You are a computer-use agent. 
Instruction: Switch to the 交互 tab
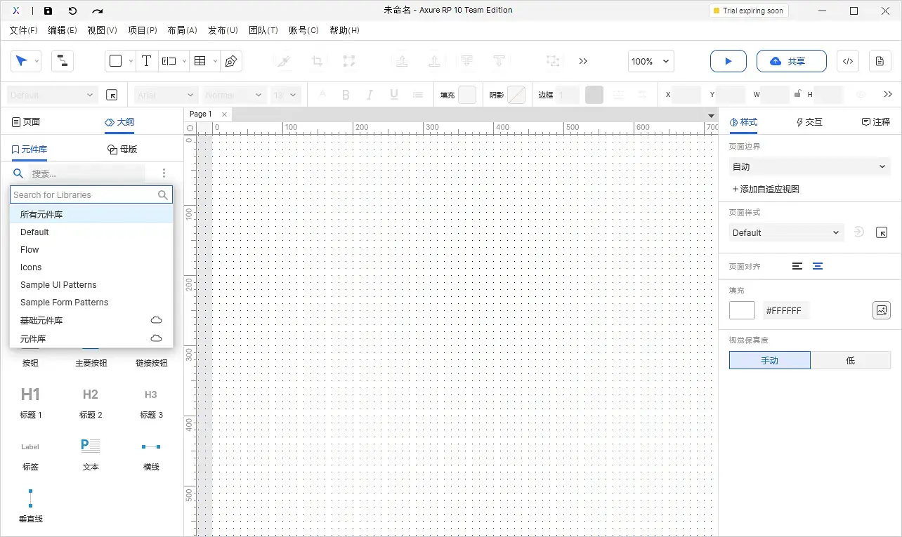(809, 121)
